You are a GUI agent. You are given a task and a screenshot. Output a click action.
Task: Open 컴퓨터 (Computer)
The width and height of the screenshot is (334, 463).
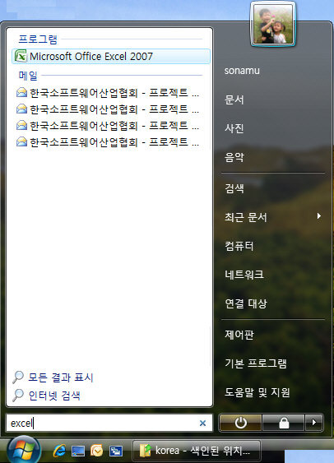pyautogui.click(x=239, y=246)
